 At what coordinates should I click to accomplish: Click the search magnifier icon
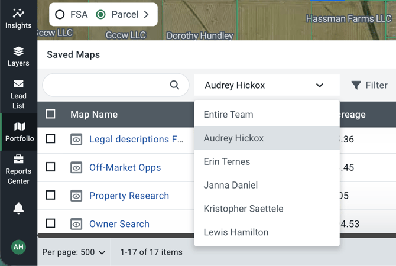[x=174, y=85]
